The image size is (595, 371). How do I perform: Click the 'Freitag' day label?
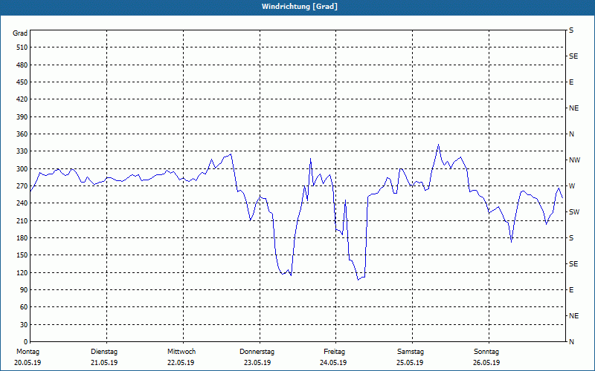click(x=334, y=352)
